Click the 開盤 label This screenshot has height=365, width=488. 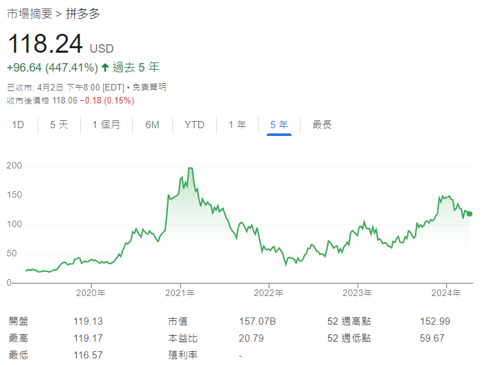coord(18,321)
